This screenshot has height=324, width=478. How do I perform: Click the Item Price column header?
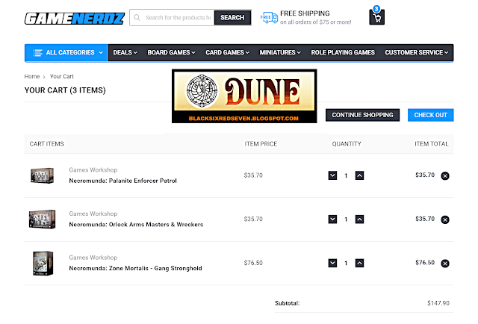point(261,144)
